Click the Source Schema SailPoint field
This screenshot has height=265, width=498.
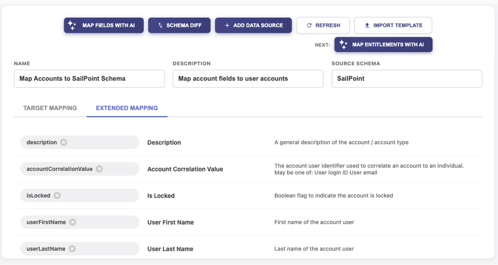(x=406, y=79)
